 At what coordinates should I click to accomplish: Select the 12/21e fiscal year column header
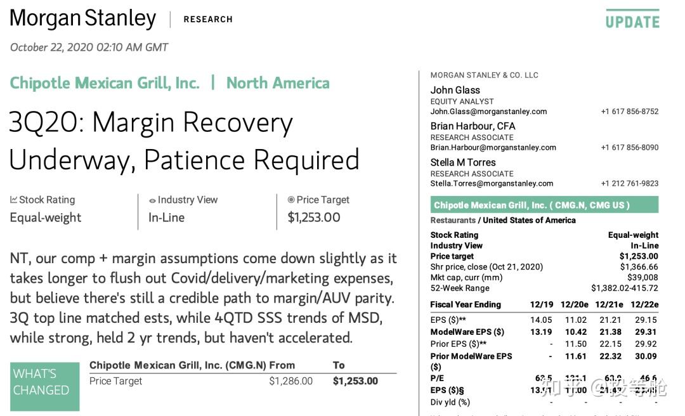pyautogui.click(x=609, y=304)
